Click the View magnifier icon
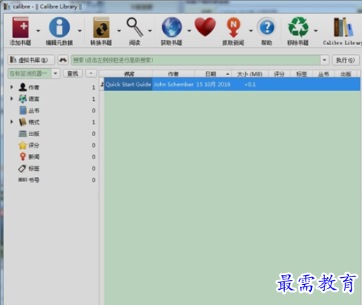This screenshot has height=305, width=362. [134, 27]
